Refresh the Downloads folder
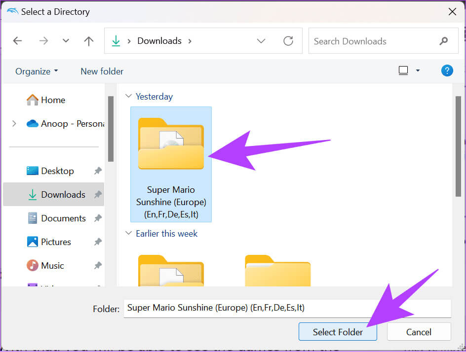This screenshot has height=352, width=466. (x=288, y=40)
